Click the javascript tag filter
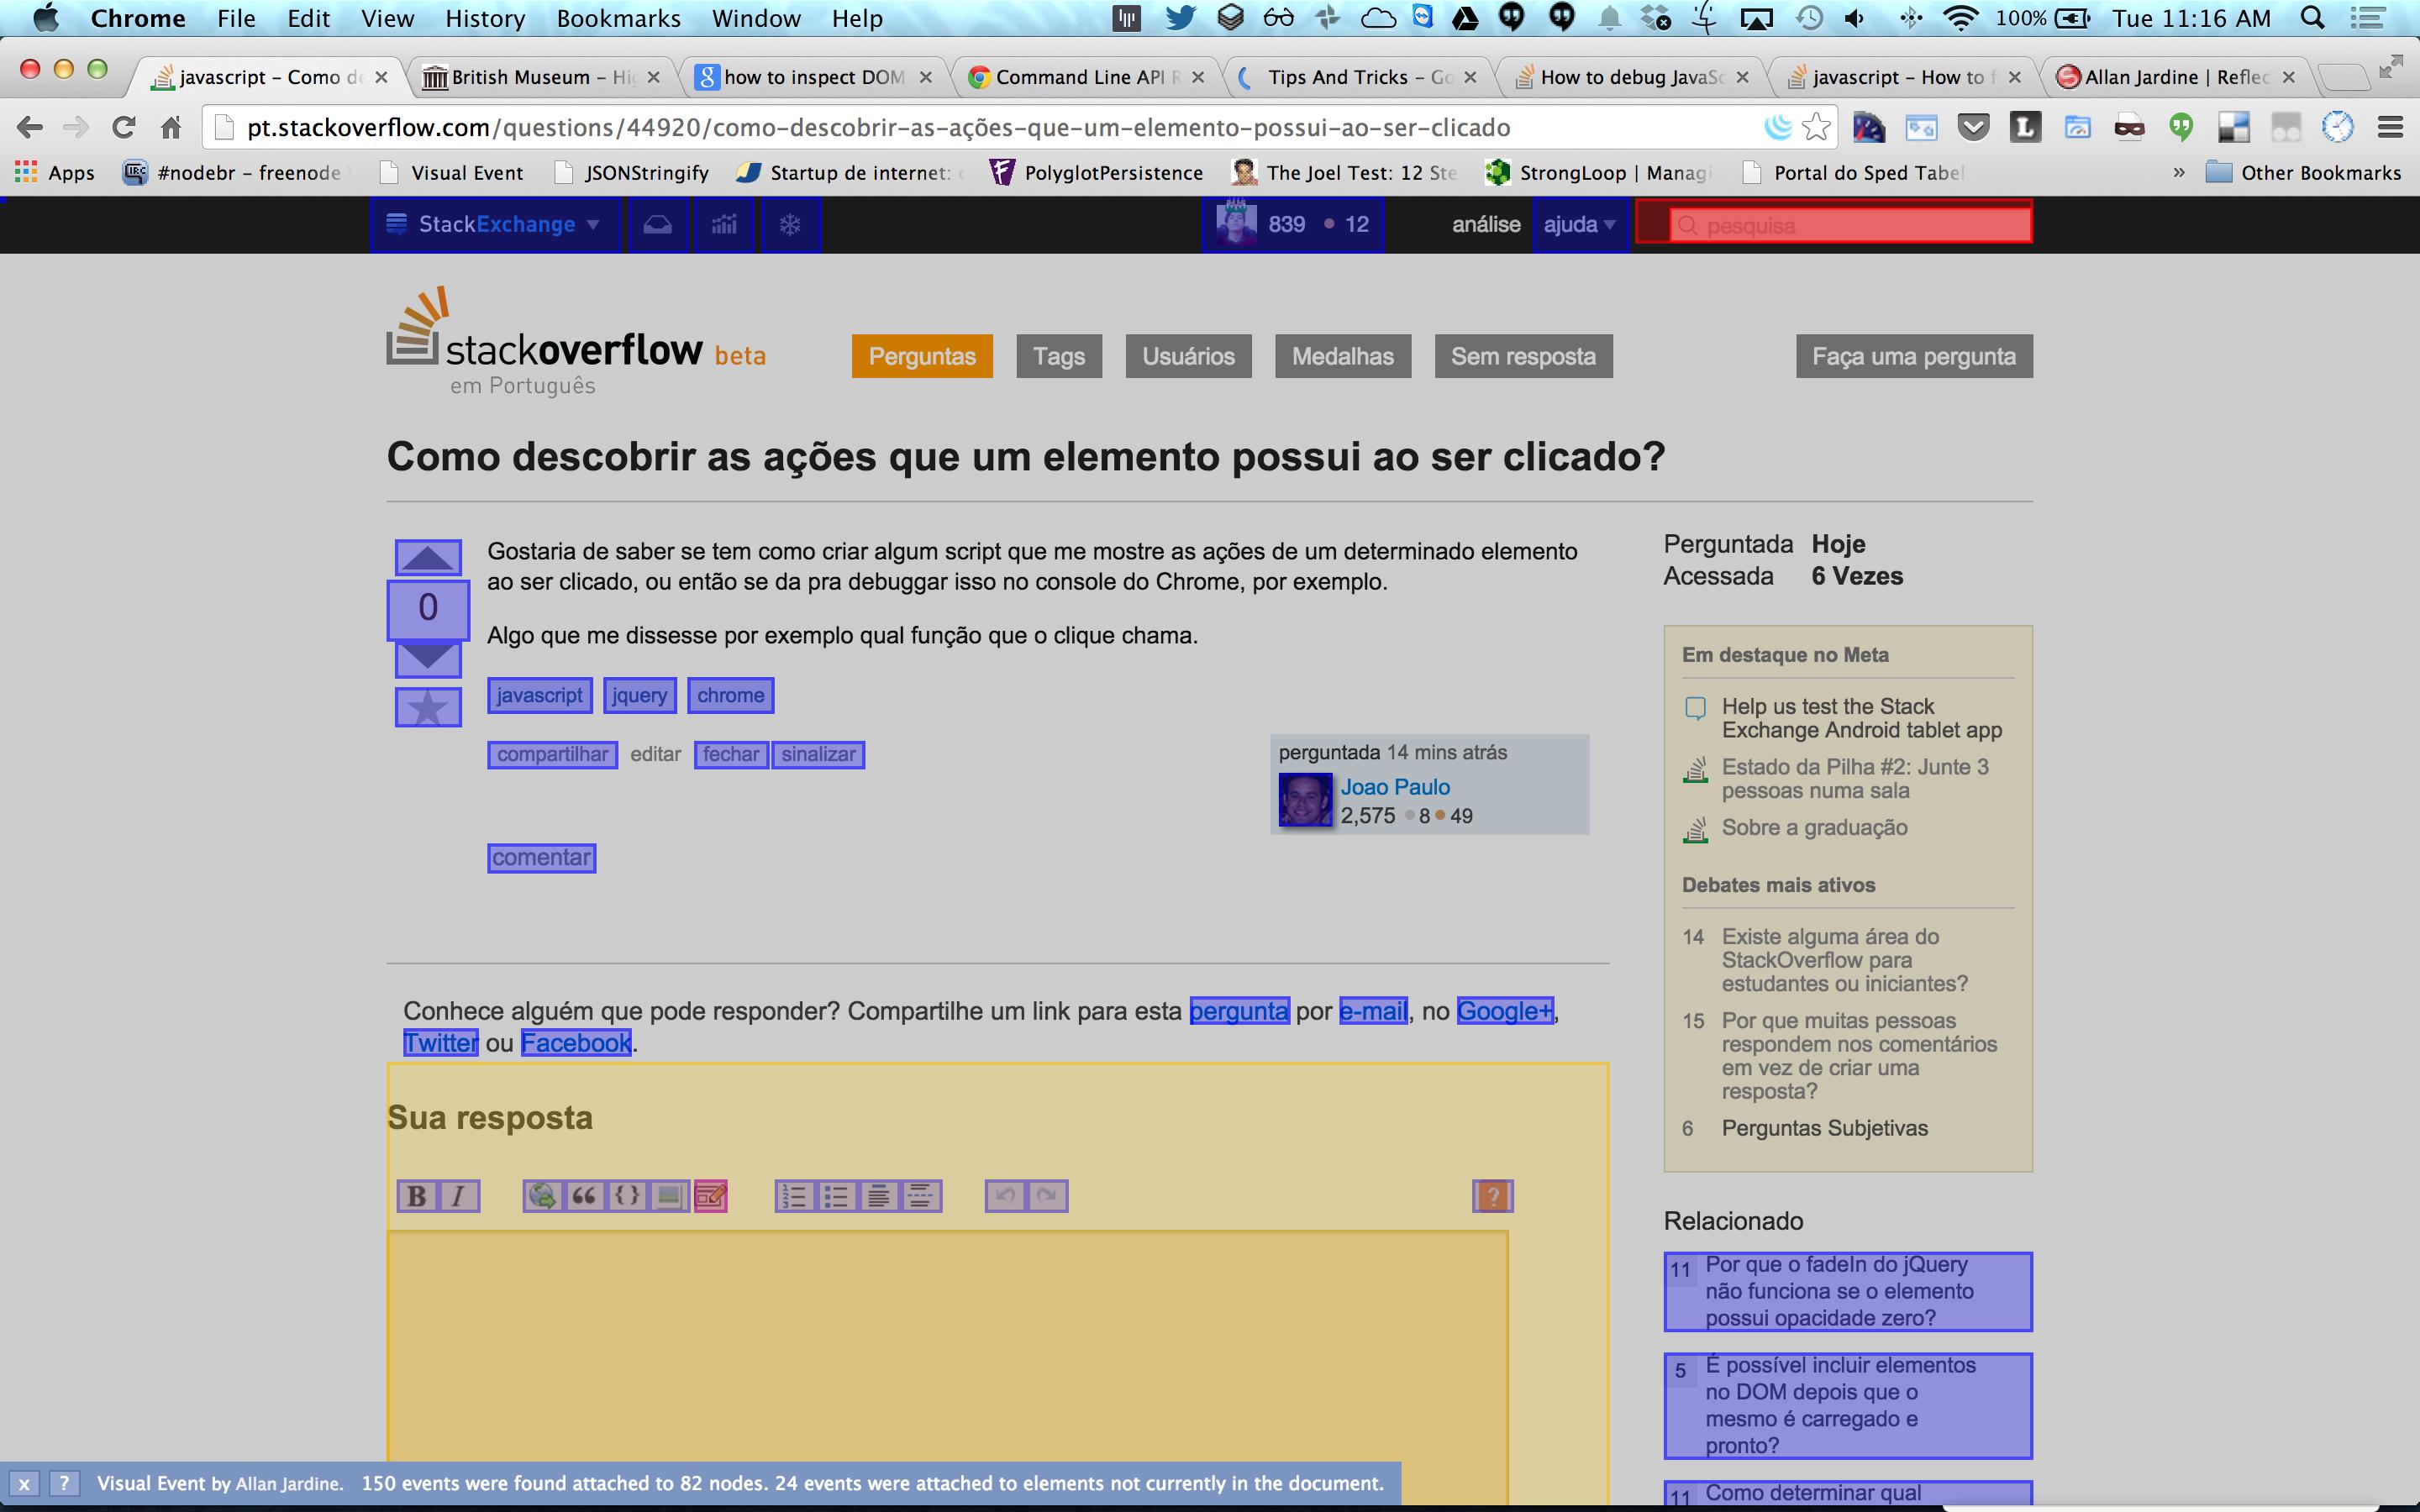The width and height of the screenshot is (2420, 1512). pyautogui.click(x=539, y=695)
